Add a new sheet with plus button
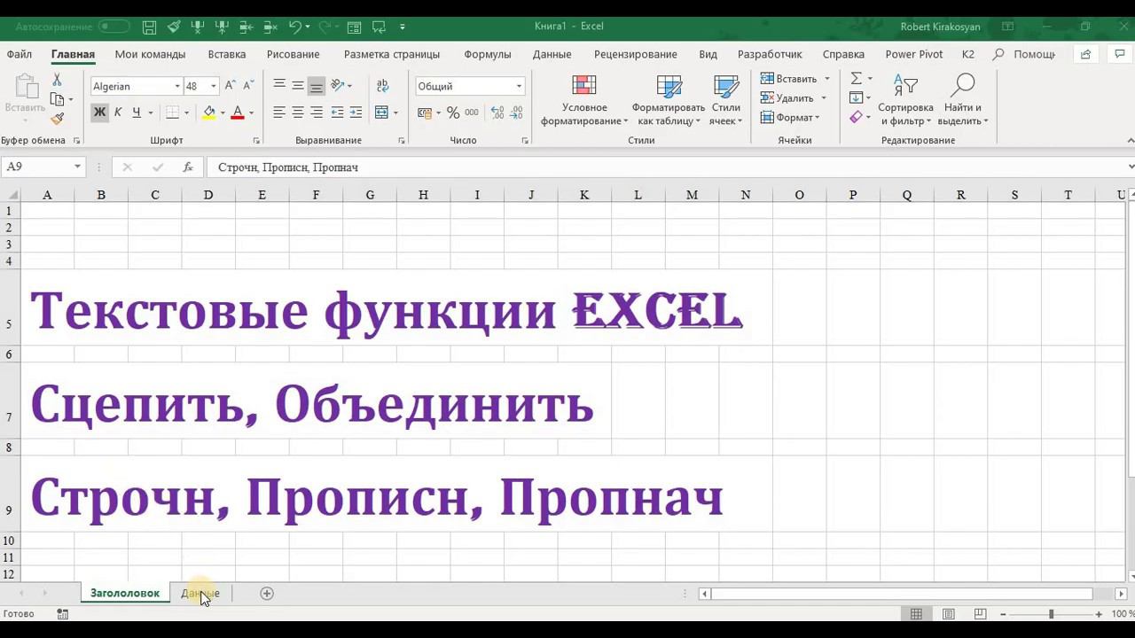This screenshot has height=638, width=1135. pos(267,594)
